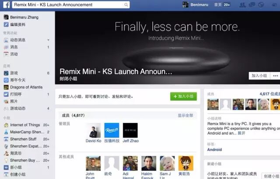The width and height of the screenshot is (280, 179).
Task: Click the Dragons of Atlantis app icon
Action: [x=6, y=87]
